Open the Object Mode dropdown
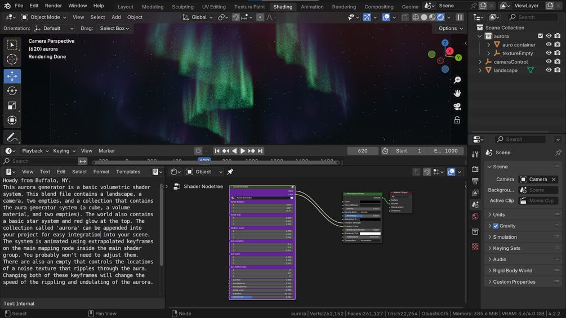Image resolution: width=566 pixels, height=318 pixels. [x=44, y=17]
